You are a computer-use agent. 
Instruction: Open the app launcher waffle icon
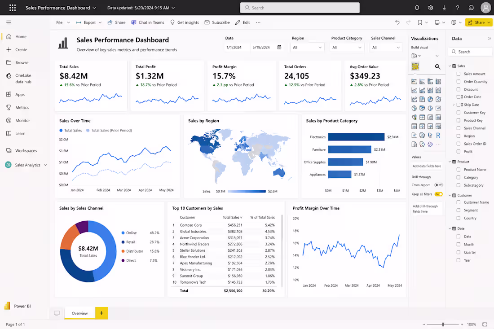tap(13, 8)
